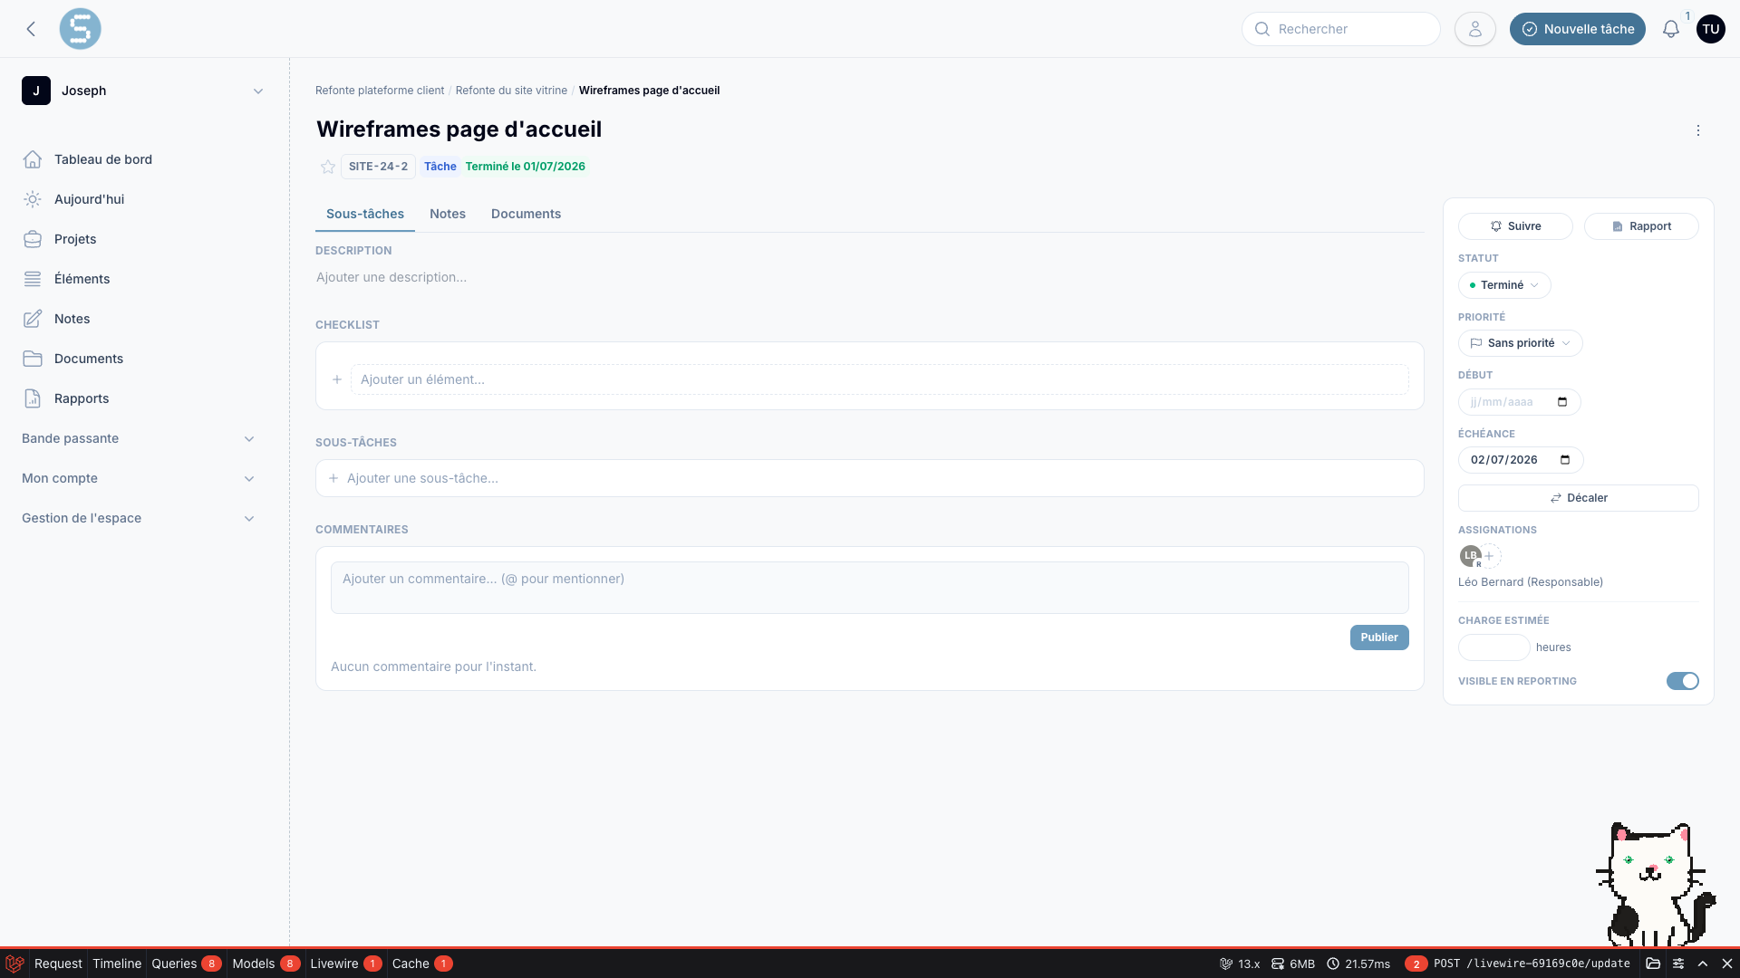Open debugbar Cache tab

click(x=421, y=964)
